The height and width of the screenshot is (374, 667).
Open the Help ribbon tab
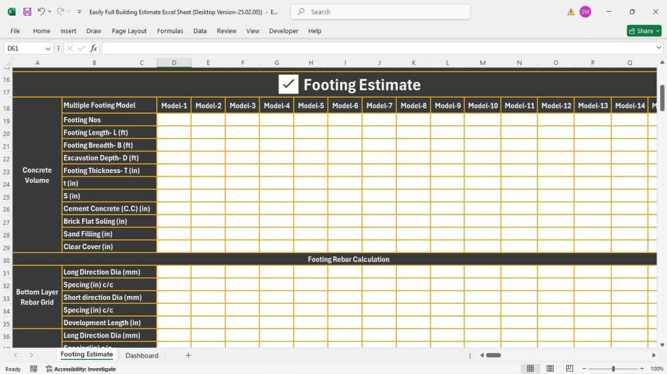(x=315, y=31)
